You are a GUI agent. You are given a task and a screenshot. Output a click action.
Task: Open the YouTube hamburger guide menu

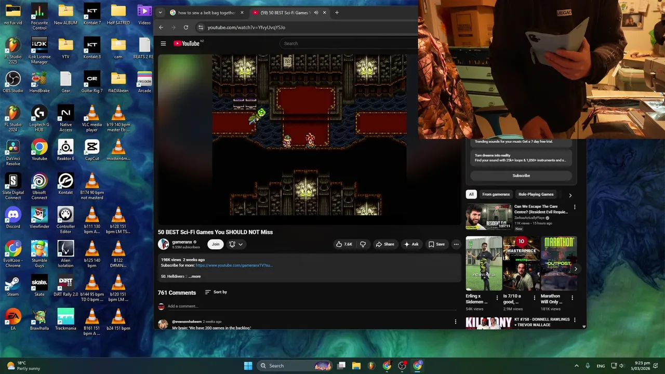click(x=163, y=44)
